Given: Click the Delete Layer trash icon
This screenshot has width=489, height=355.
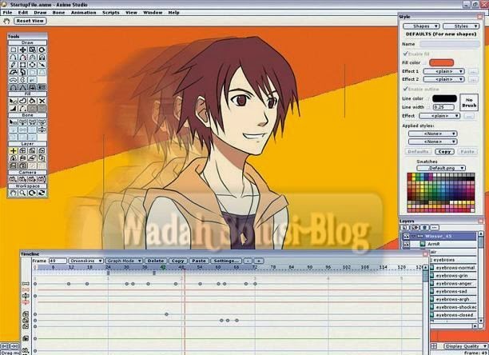Looking at the screenshot, I should click(425, 227).
